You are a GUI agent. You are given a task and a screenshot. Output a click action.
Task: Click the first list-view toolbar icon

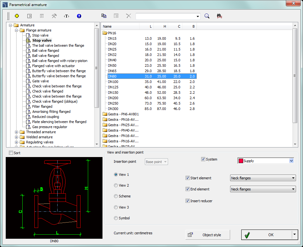[30, 16]
